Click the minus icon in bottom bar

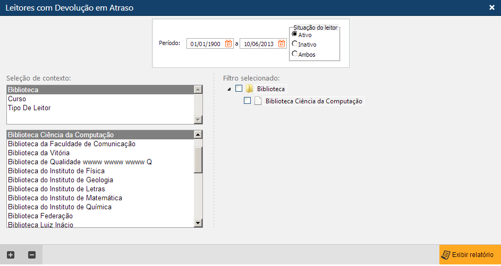pos(32,255)
